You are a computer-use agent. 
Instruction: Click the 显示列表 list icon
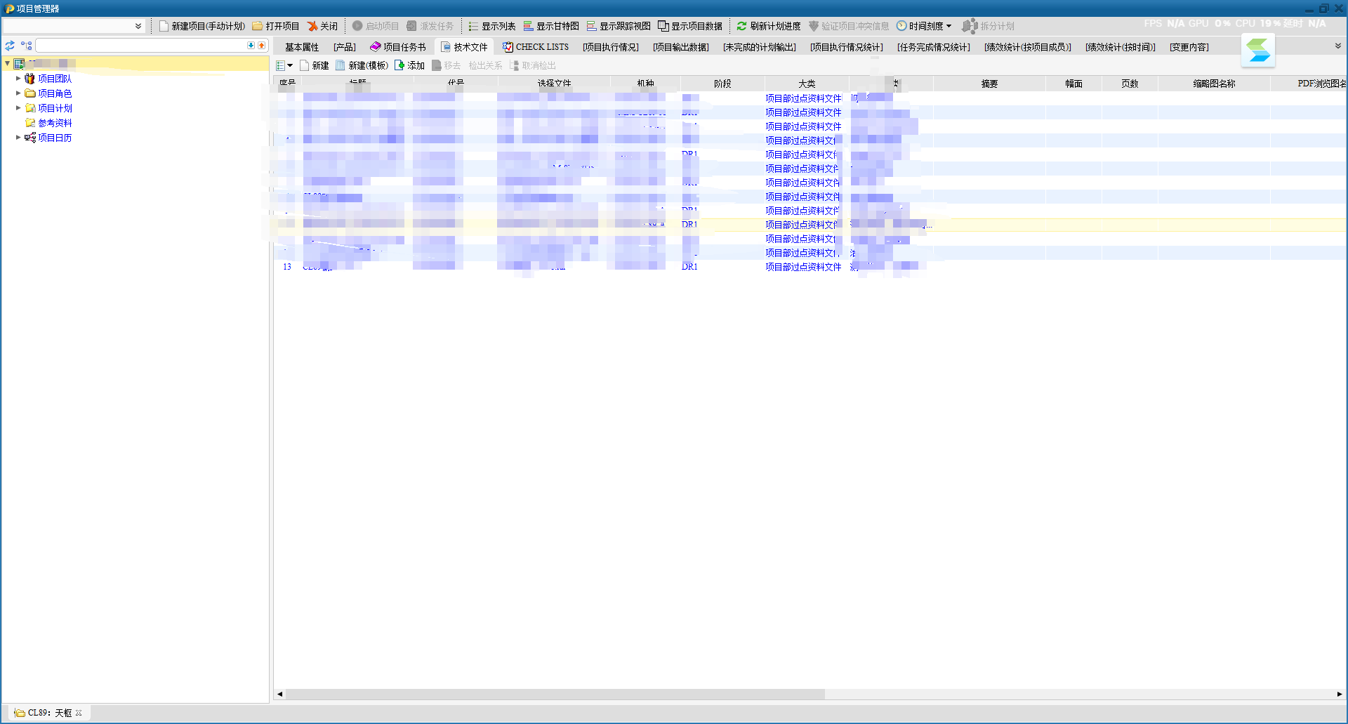473,26
